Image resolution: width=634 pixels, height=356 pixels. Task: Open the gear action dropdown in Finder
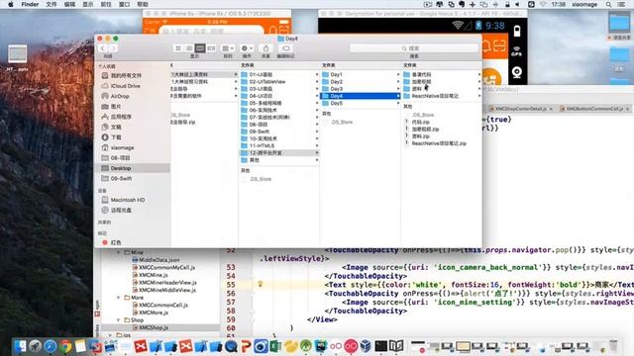pyautogui.click(x=247, y=48)
